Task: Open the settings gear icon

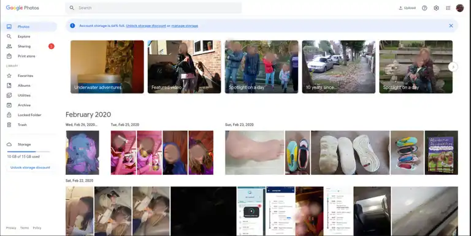Action: click(x=436, y=8)
